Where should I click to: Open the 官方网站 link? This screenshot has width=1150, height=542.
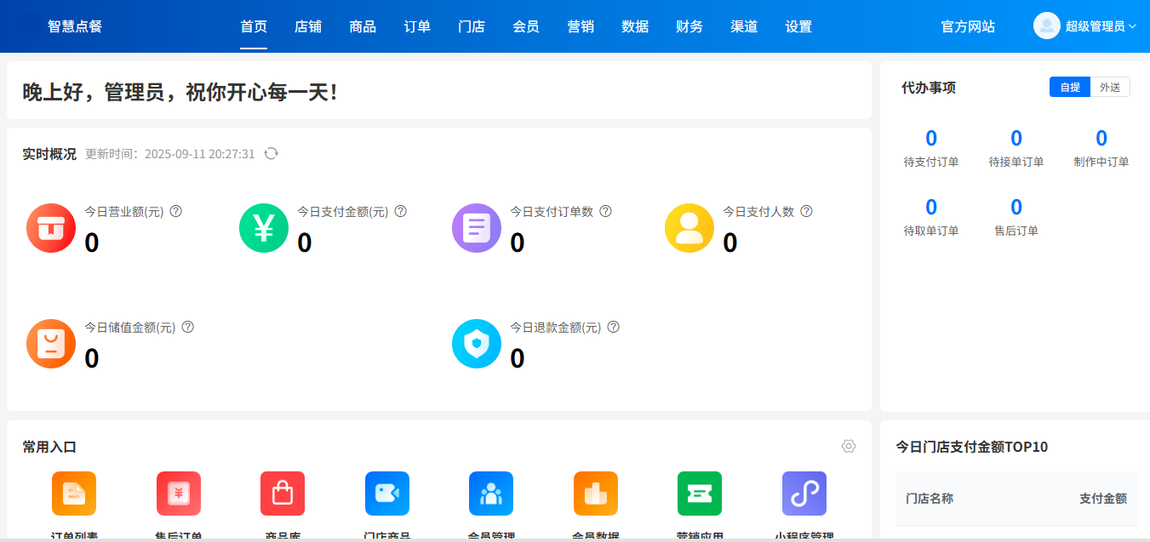point(968,26)
